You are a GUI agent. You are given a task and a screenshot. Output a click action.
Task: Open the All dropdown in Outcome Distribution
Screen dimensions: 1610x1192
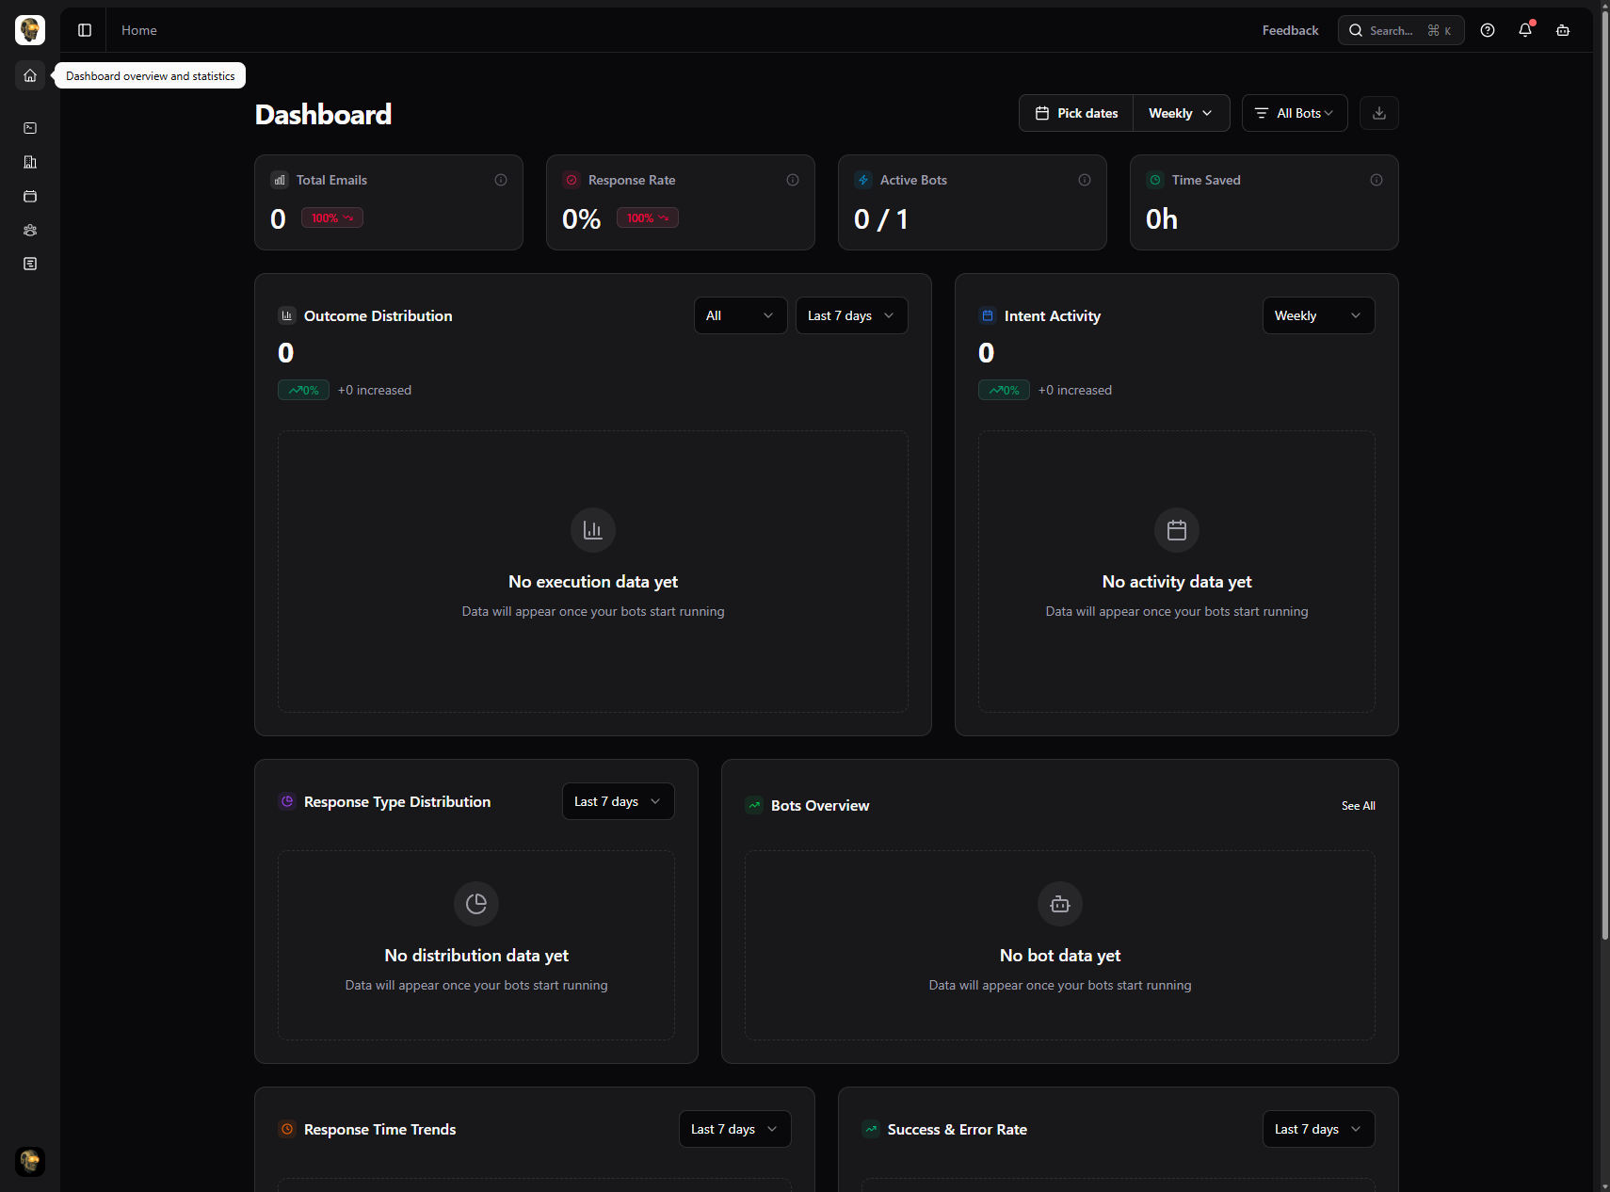(740, 315)
